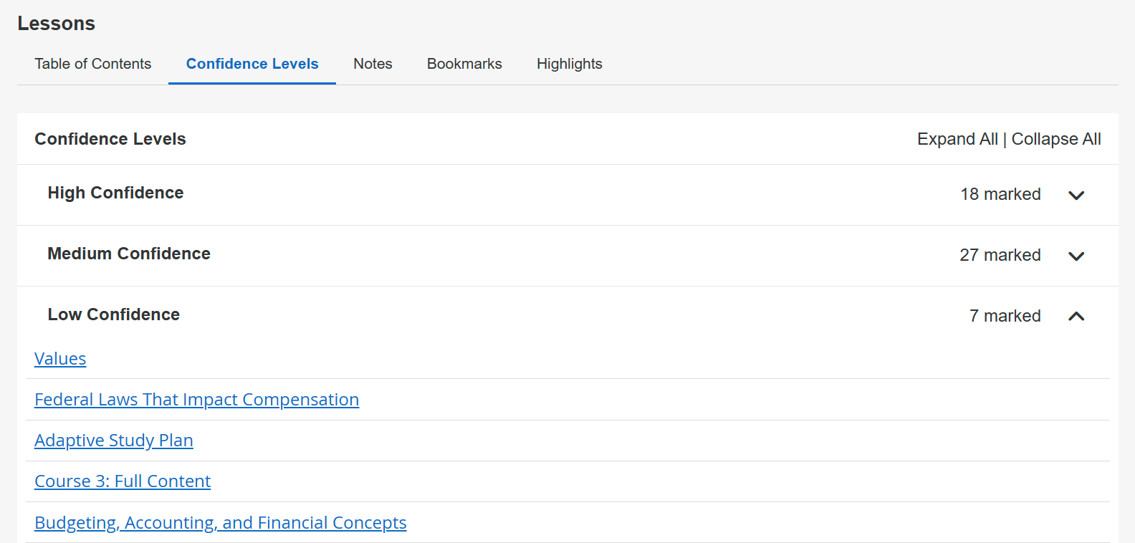The width and height of the screenshot is (1135, 543).
Task: Toggle the Medium Confidence section header
Action: pyautogui.click(x=129, y=254)
